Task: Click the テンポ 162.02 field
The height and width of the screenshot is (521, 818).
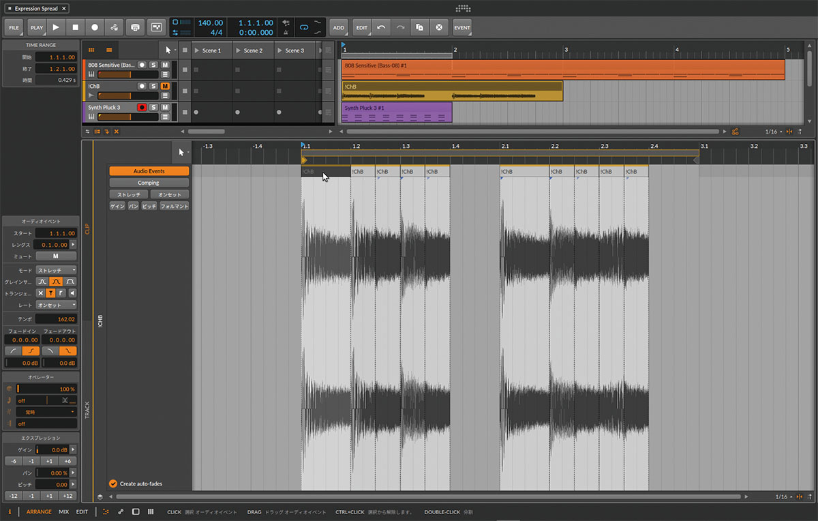Action: 56,318
